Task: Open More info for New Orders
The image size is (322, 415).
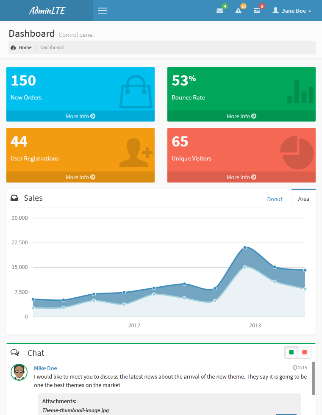Action: coord(80,116)
